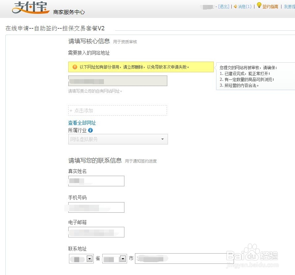295x275 pixels.
Task: Click the warning icon in the yellow alert banner
Action: pyautogui.click(x=74, y=67)
